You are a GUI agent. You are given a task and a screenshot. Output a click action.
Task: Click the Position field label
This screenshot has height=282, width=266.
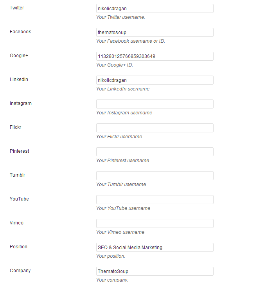(x=18, y=247)
